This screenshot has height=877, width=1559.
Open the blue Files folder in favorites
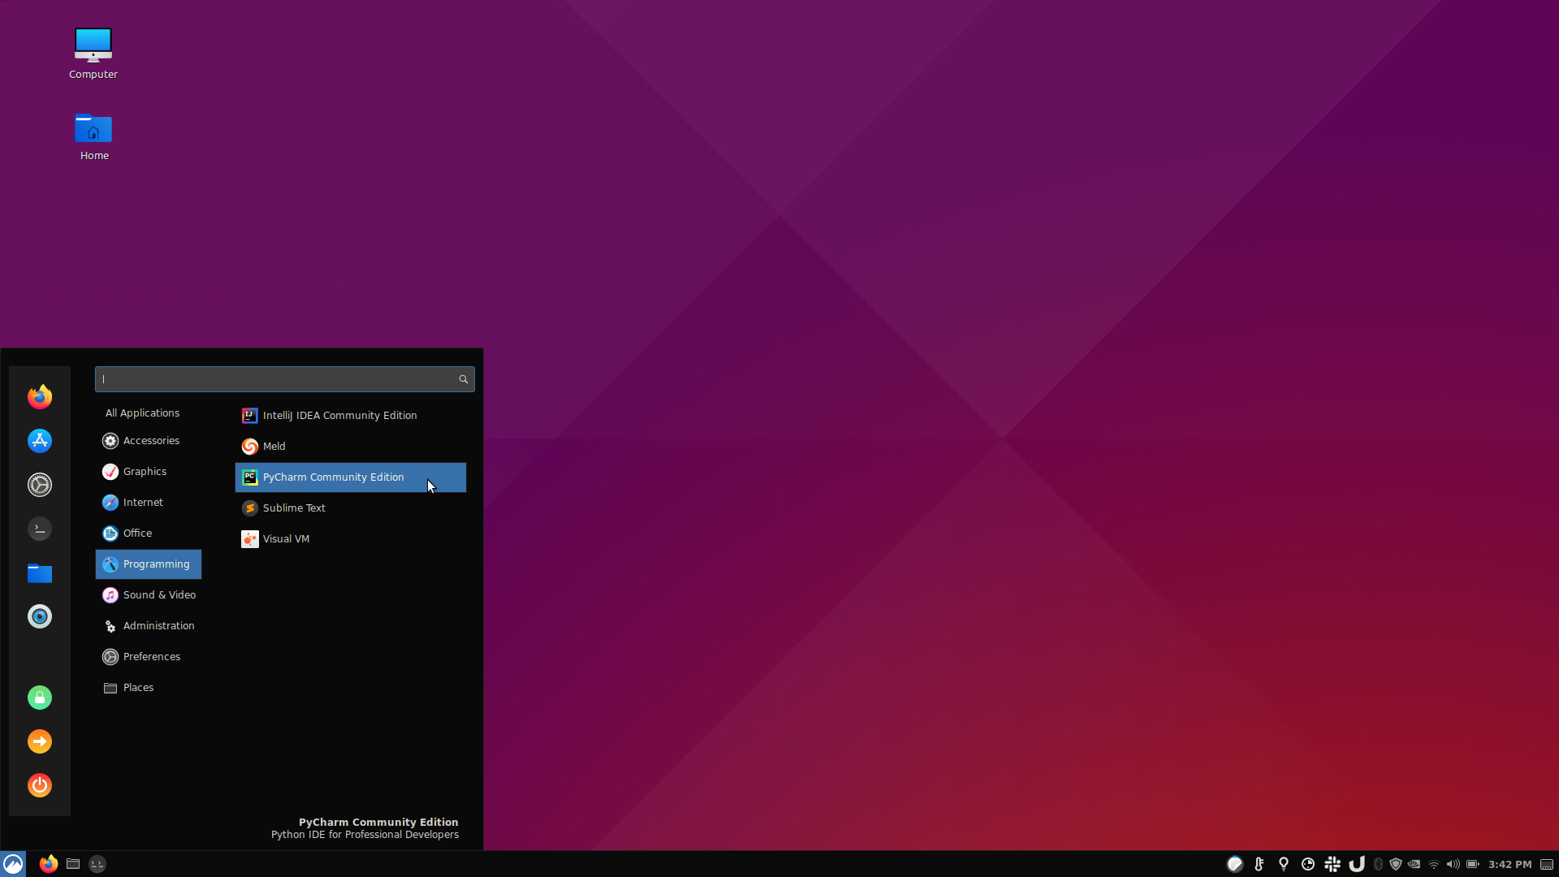click(40, 572)
